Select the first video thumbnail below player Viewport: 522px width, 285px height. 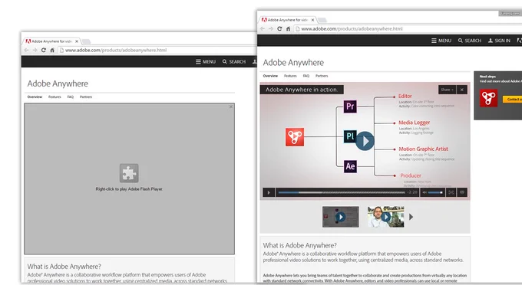(341, 217)
